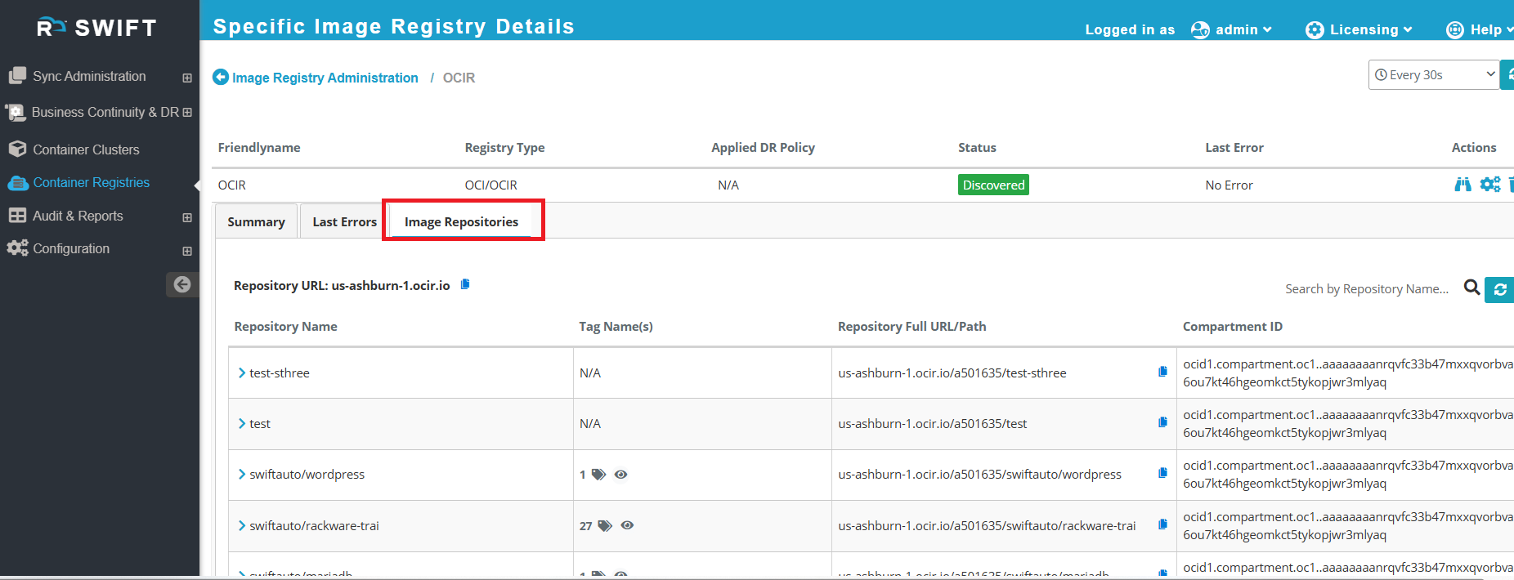Expand Business Continuity & DR plus box
Screen dimensions: 1514x580
point(187,112)
